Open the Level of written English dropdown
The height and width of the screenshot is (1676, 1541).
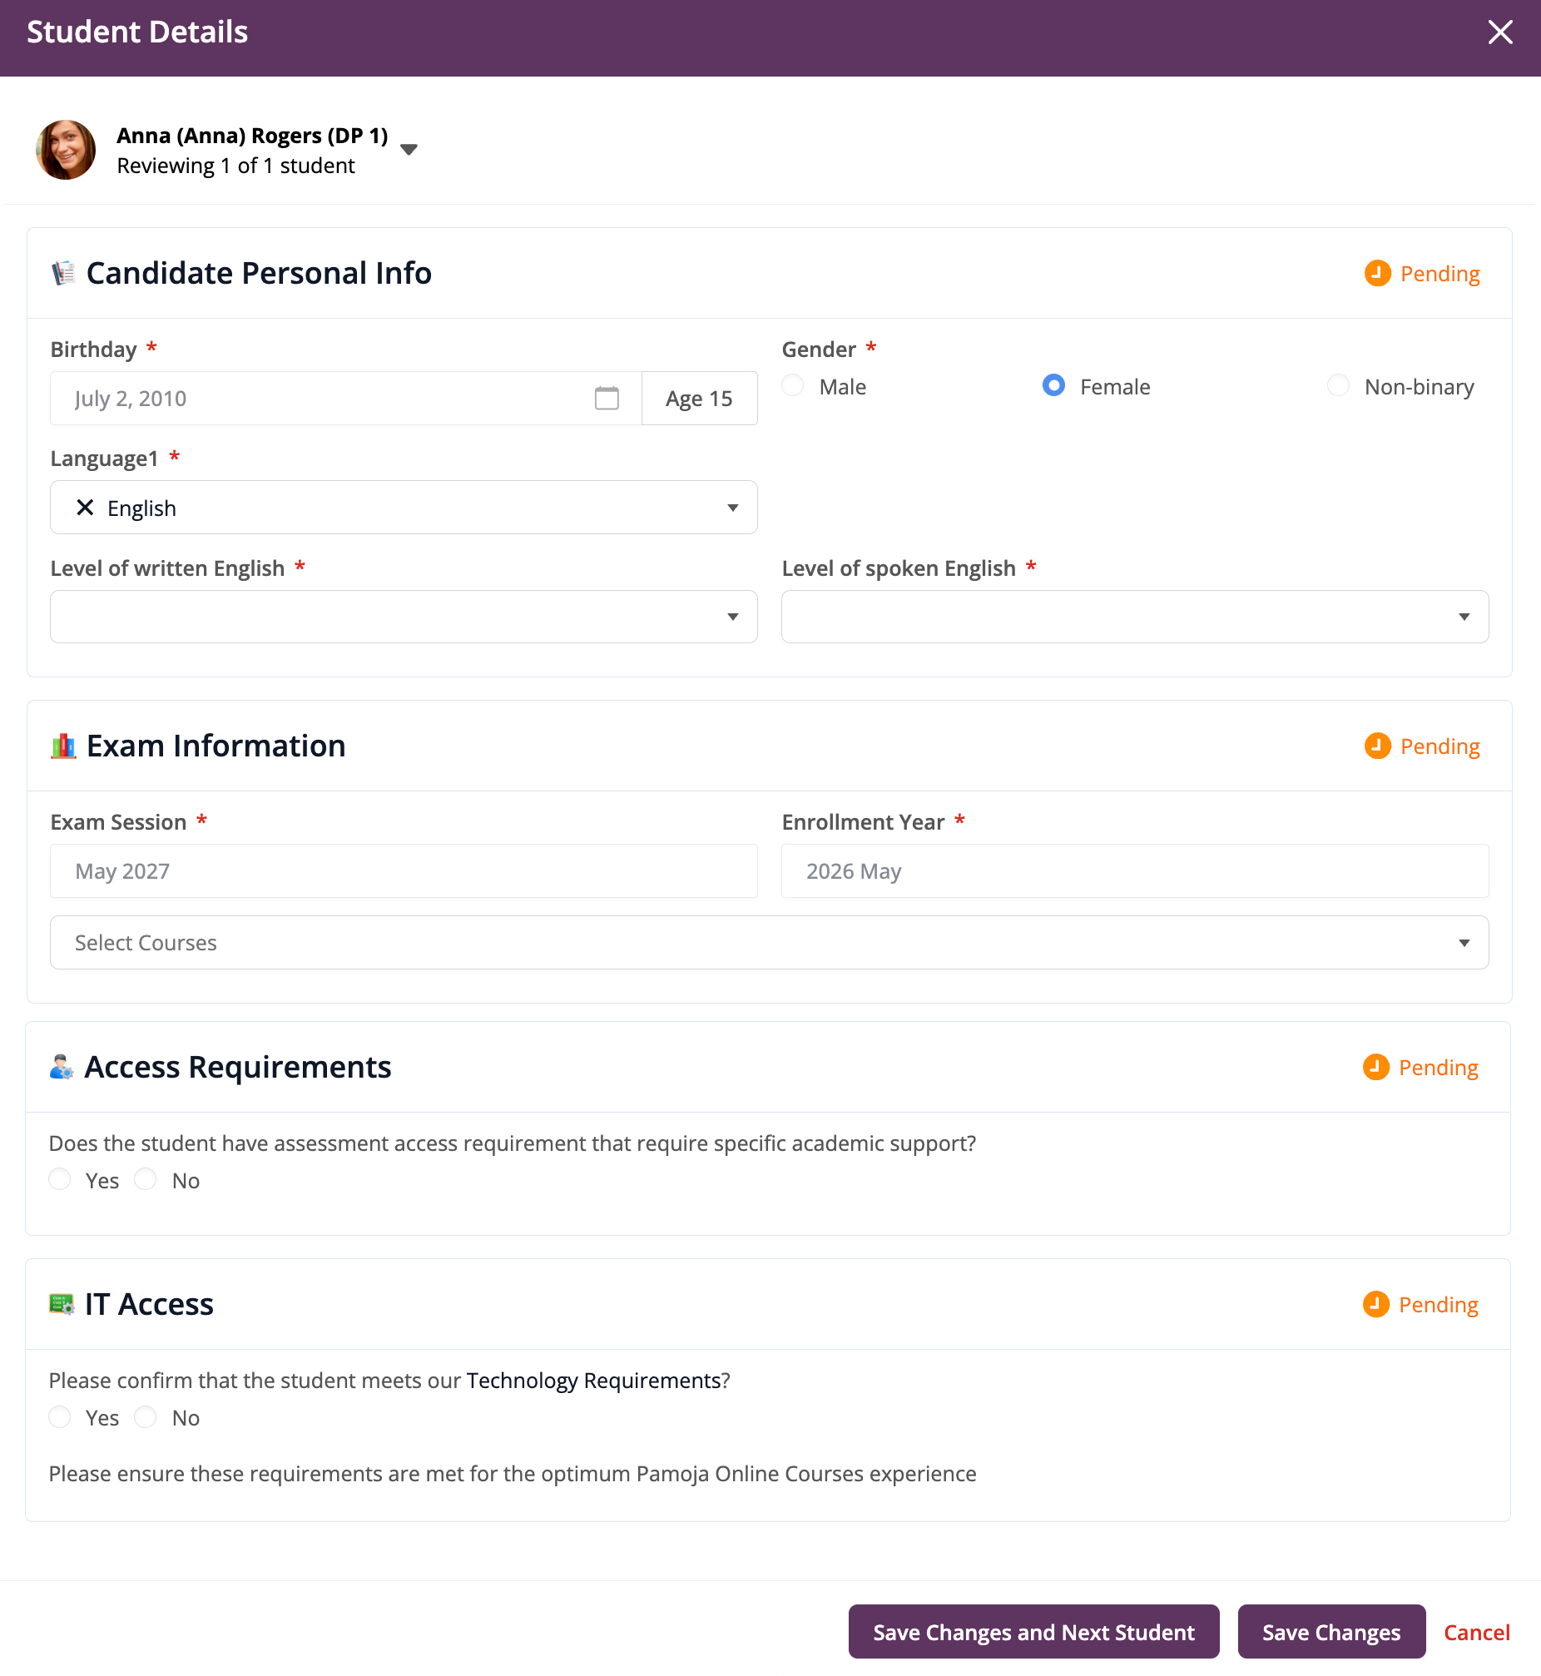tap(404, 617)
